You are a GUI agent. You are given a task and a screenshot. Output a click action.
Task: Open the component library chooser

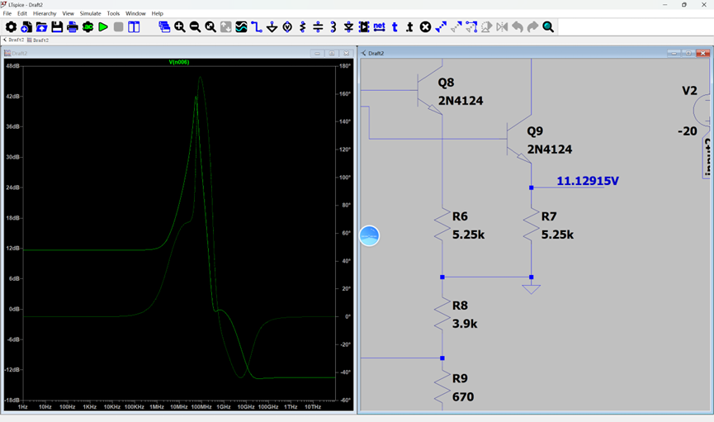tap(364, 27)
